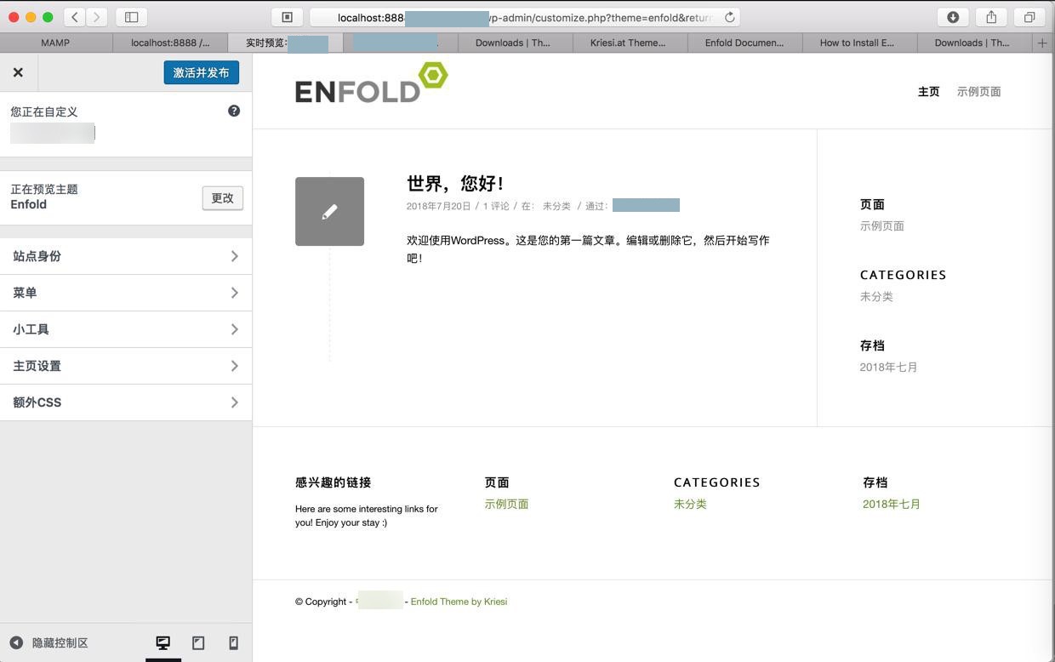Show all Safari tabs overview

1029,17
